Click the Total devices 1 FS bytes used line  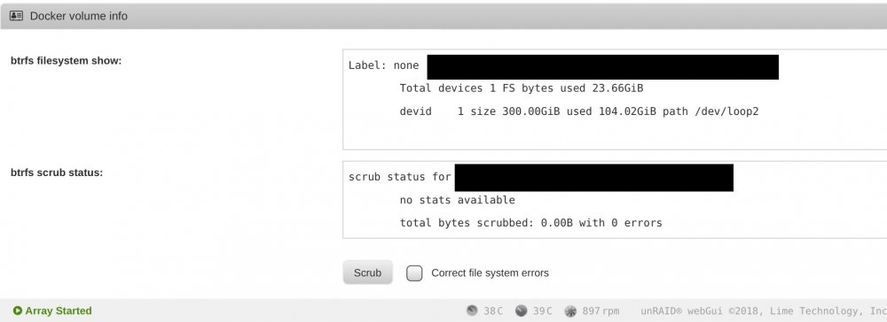[522, 88]
